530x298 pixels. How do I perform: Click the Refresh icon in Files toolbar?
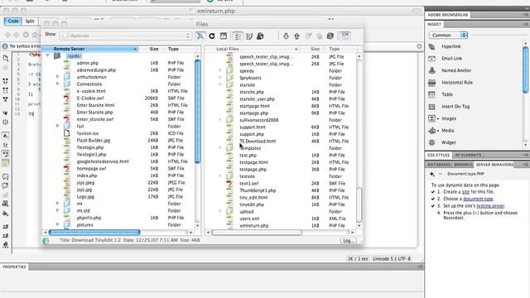(x=212, y=36)
